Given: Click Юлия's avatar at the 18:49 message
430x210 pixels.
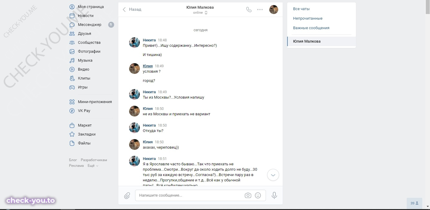Looking at the screenshot, I should click(134, 69).
